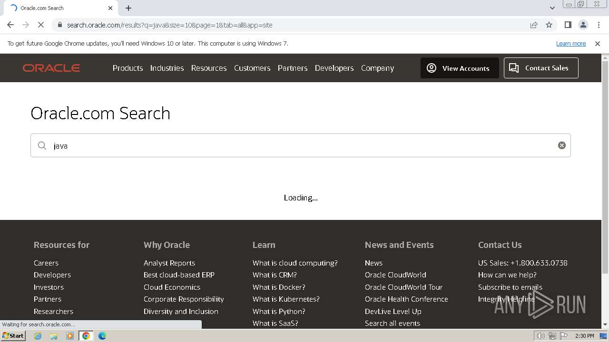Open the footer Developers link
This screenshot has height=342, width=609.
[x=52, y=275]
